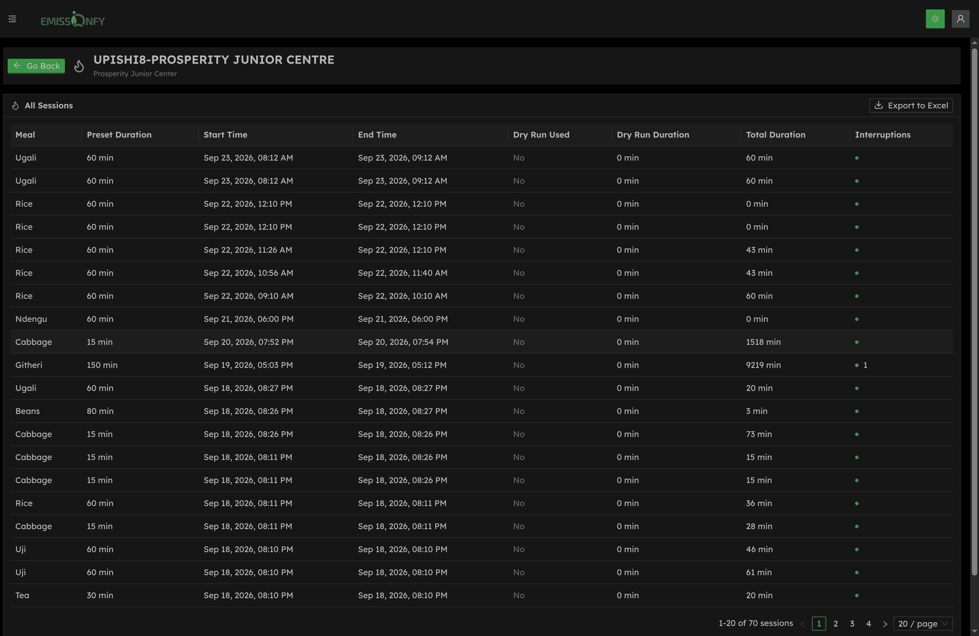Screen dimensions: 979x636
Task: Click start time Sep 22, 2026, 09:10 AM
Action: click(248, 296)
